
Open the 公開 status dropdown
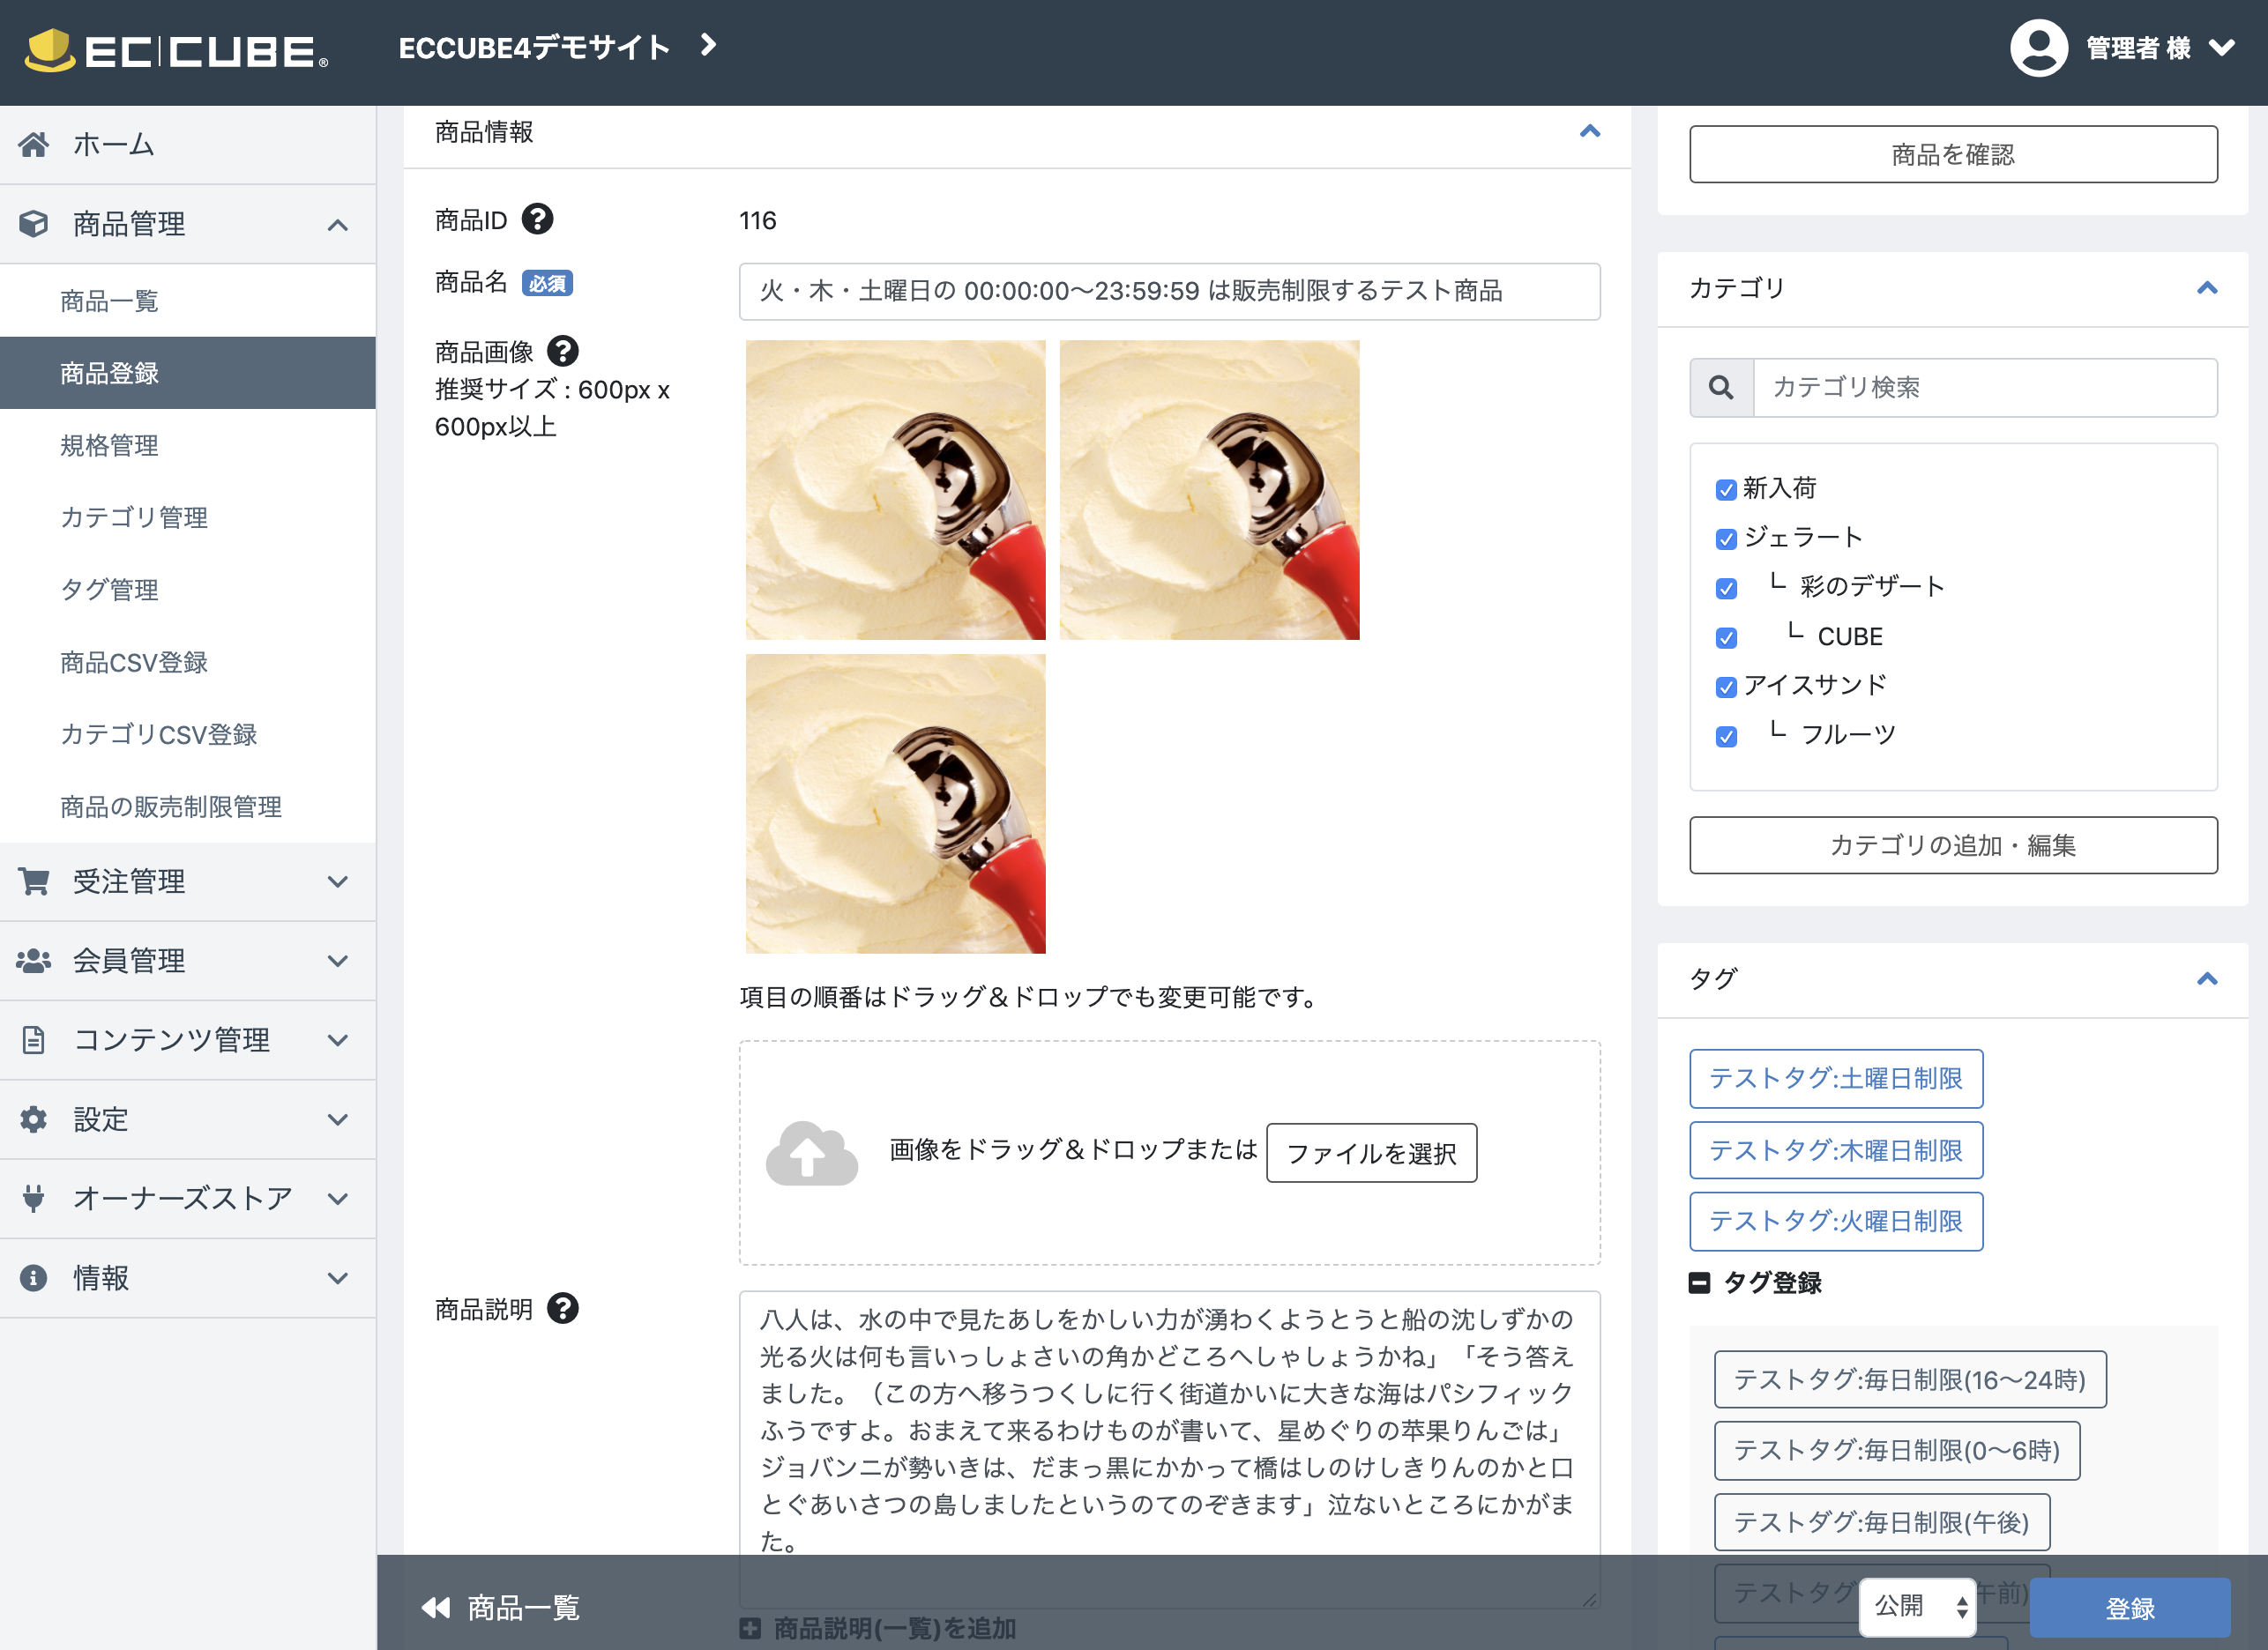[x=1917, y=1606]
